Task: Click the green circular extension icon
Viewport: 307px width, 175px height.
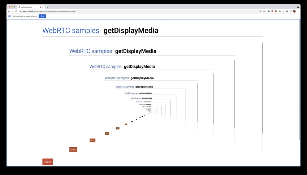Action: (269, 11)
